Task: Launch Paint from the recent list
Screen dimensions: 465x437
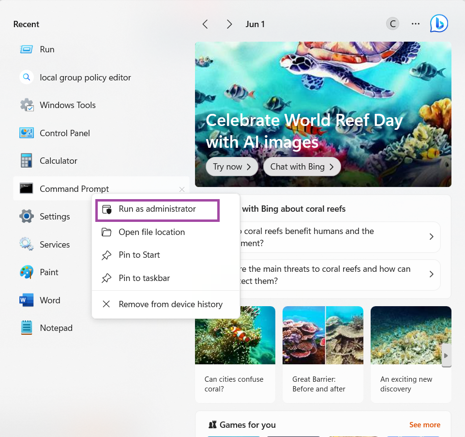Action: (x=26, y=272)
